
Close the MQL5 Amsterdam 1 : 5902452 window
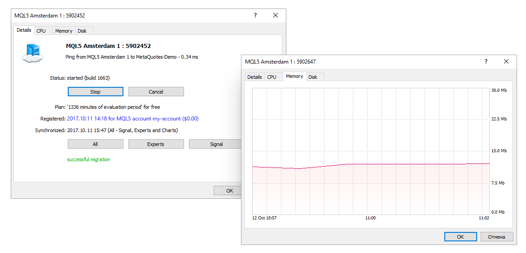pos(276,15)
